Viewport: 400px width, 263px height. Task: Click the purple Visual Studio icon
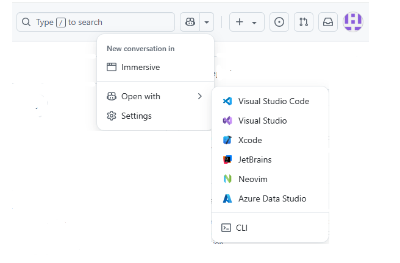coord(227,121)
